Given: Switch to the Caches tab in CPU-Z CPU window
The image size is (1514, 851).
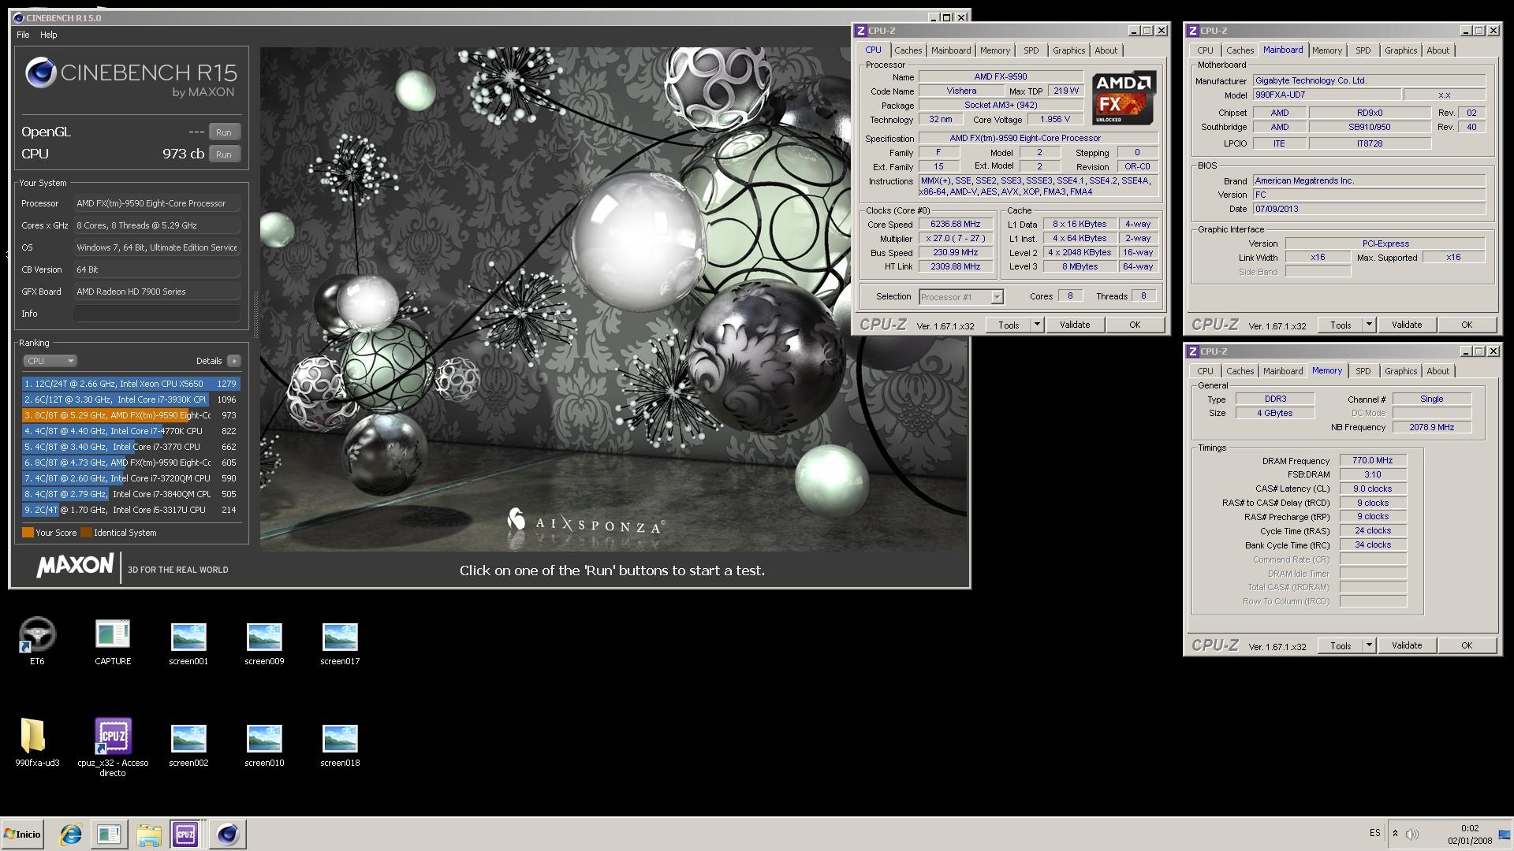Looking at the screenshot, I should pyautogui.click(x=908, y=50).
